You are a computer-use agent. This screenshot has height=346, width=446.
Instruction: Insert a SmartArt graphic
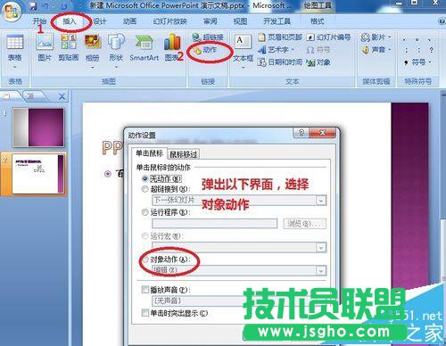(144, 47)
